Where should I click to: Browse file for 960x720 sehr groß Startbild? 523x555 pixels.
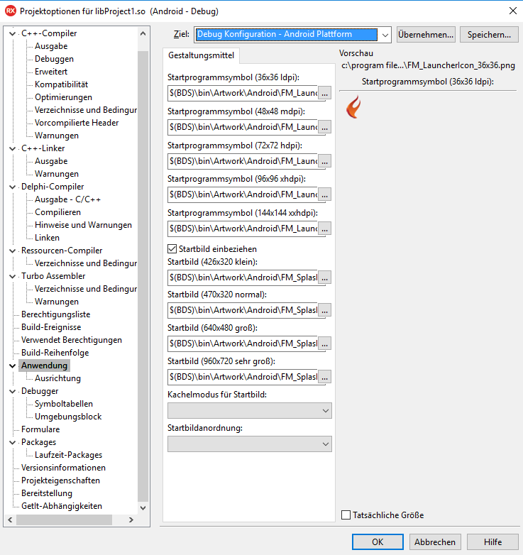324,377
